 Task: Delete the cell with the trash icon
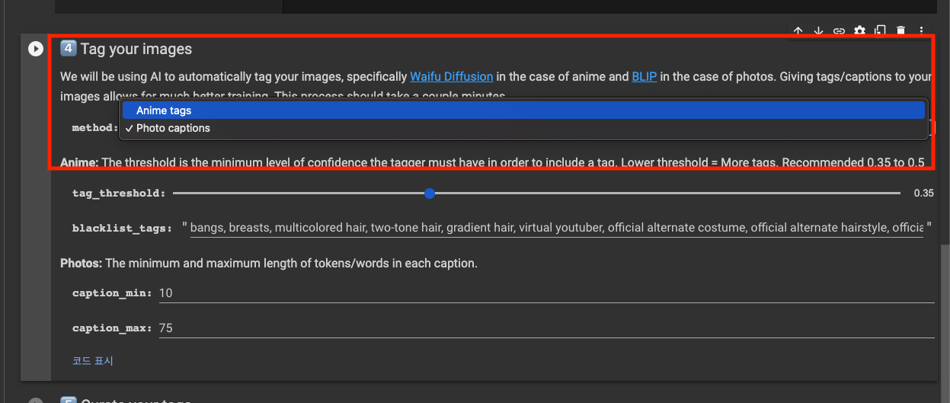[x=900, y=31]
